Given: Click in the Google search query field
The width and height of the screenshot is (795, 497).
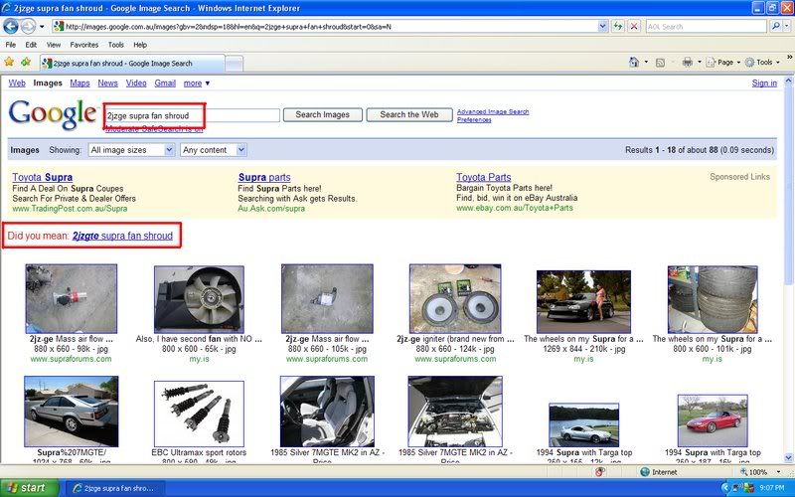Looking at the screenshot, I should (192, 115).
